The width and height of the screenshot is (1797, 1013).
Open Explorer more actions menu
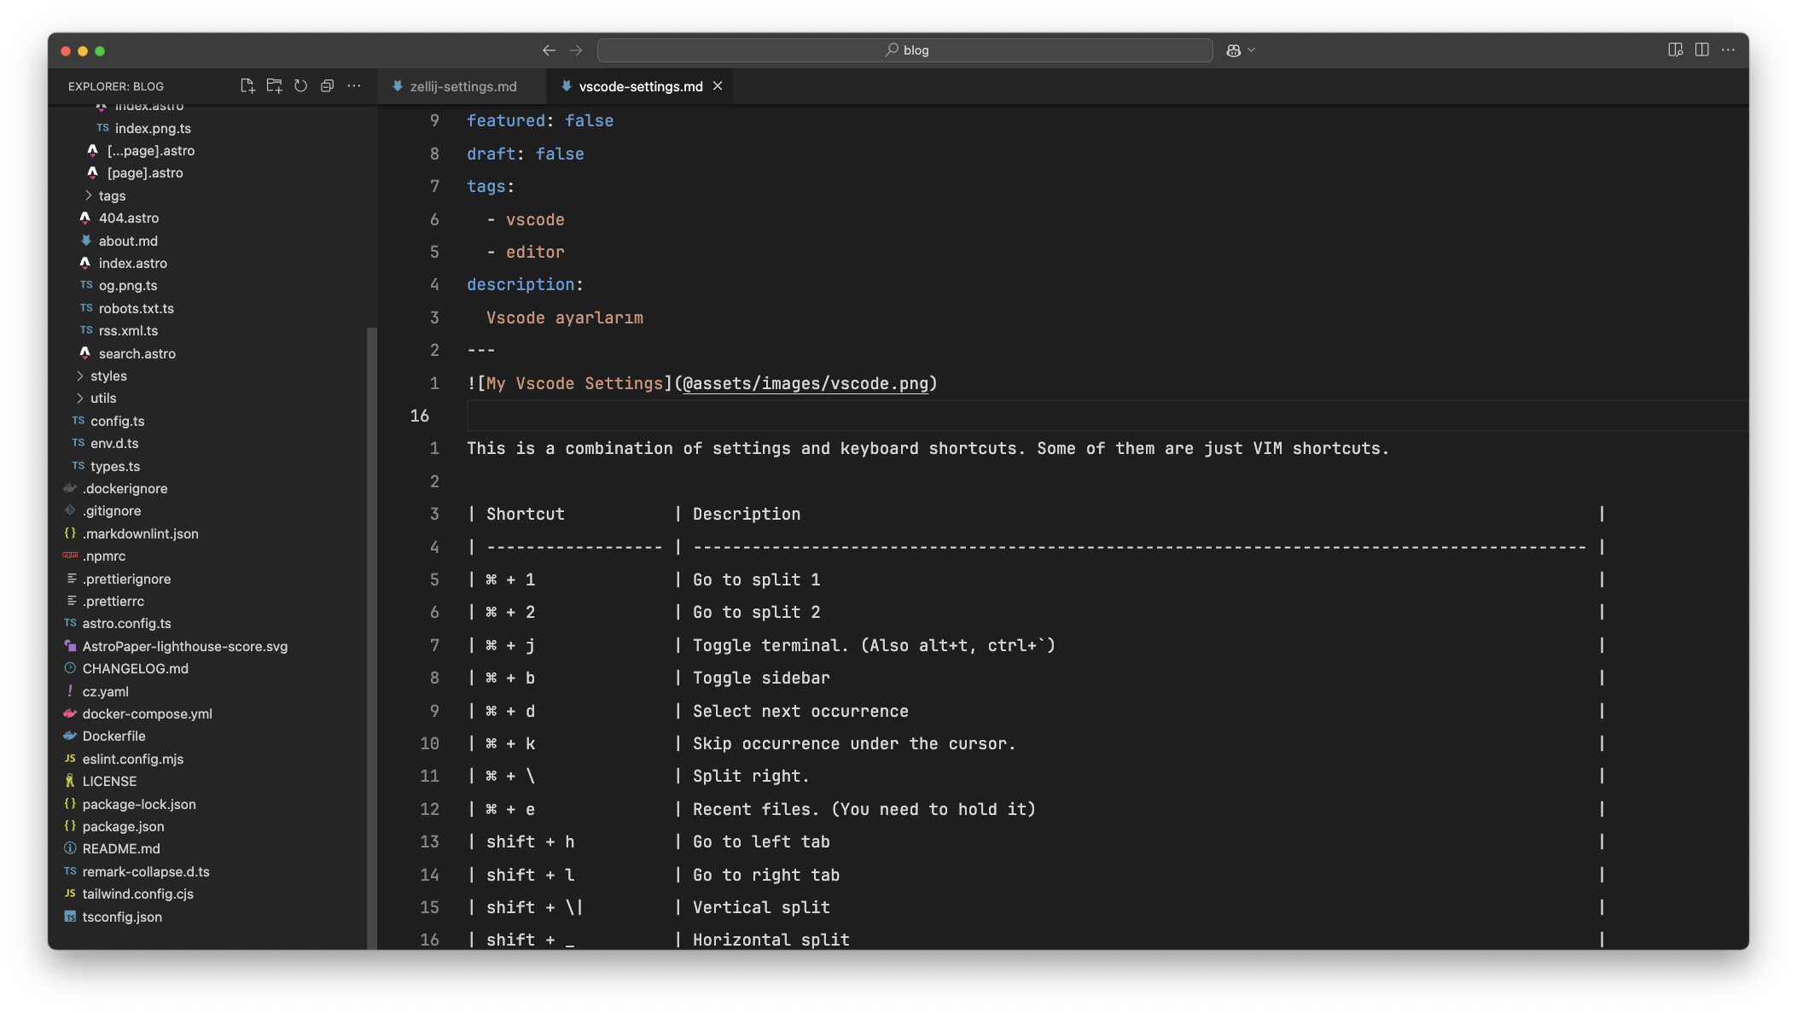tap(354, 86)
